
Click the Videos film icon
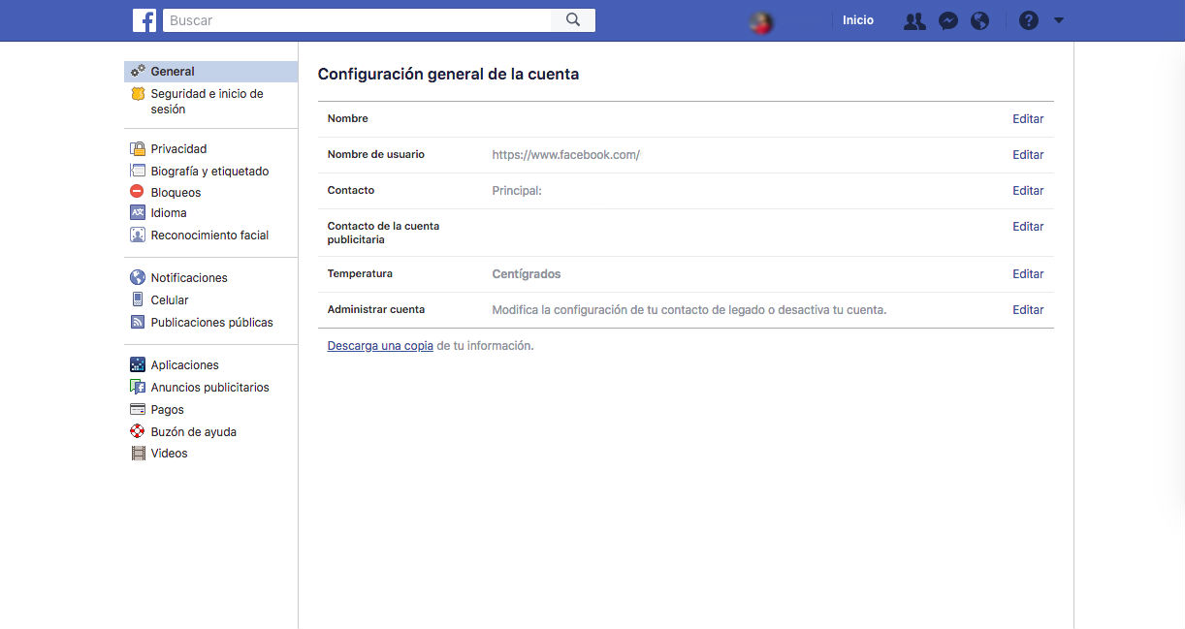138,453
